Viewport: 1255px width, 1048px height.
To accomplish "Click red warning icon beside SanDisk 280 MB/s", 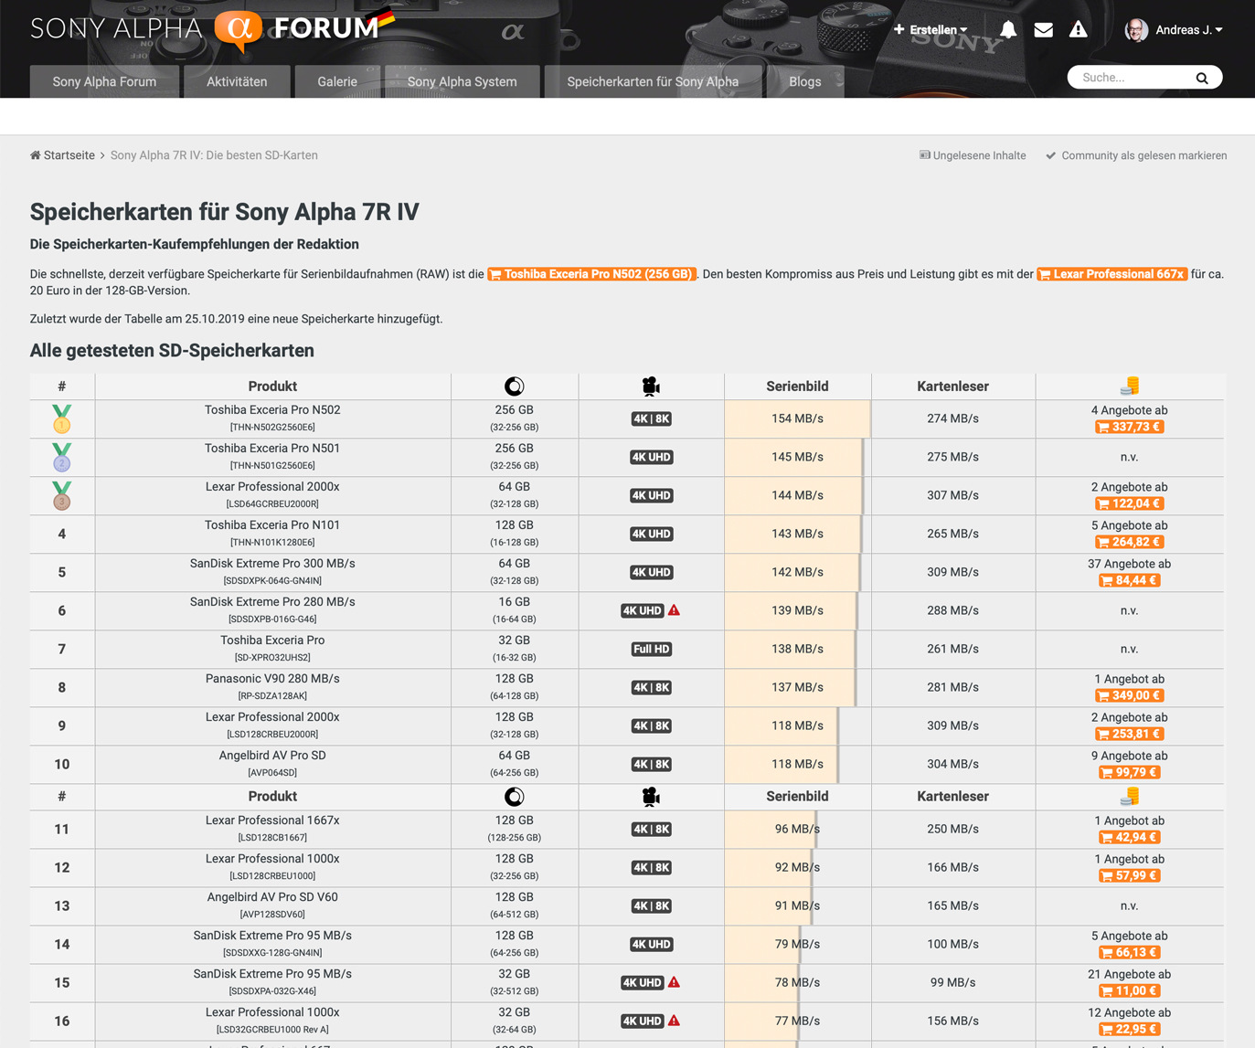I will point(675,610).
